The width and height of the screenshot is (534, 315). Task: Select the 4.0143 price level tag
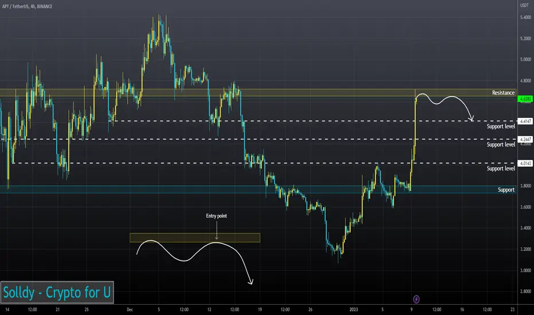coord(525,163)
